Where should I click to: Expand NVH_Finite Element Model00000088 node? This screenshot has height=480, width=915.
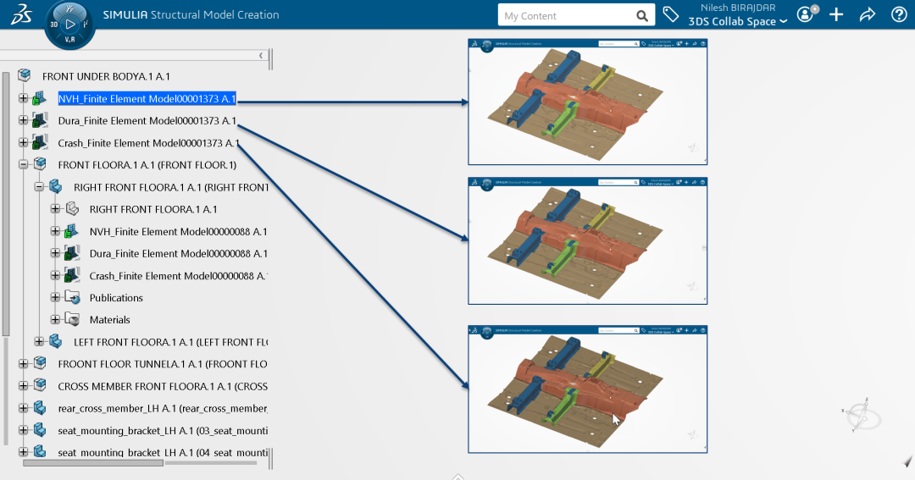(x=55, y=231)
